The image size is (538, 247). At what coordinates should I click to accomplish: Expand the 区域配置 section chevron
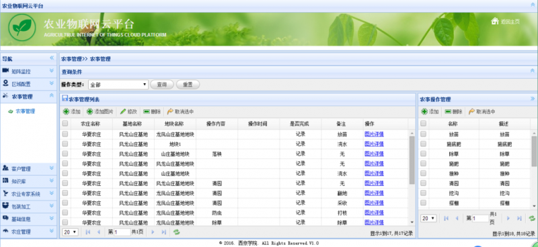click(x=52, y=83)
